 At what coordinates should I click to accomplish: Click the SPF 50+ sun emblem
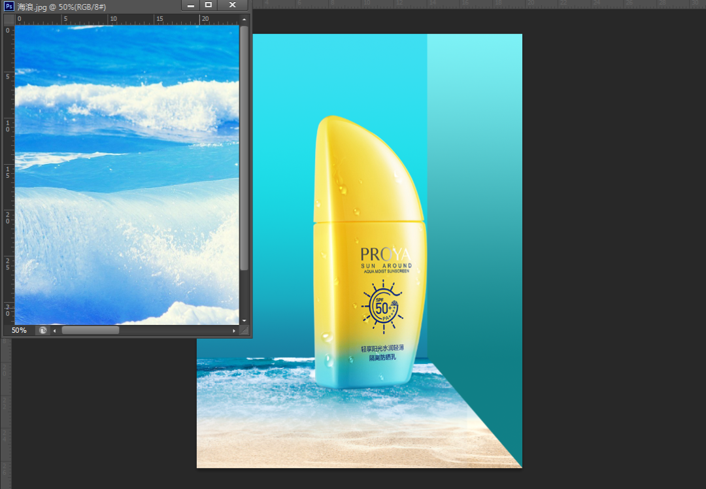pos(382,307)
